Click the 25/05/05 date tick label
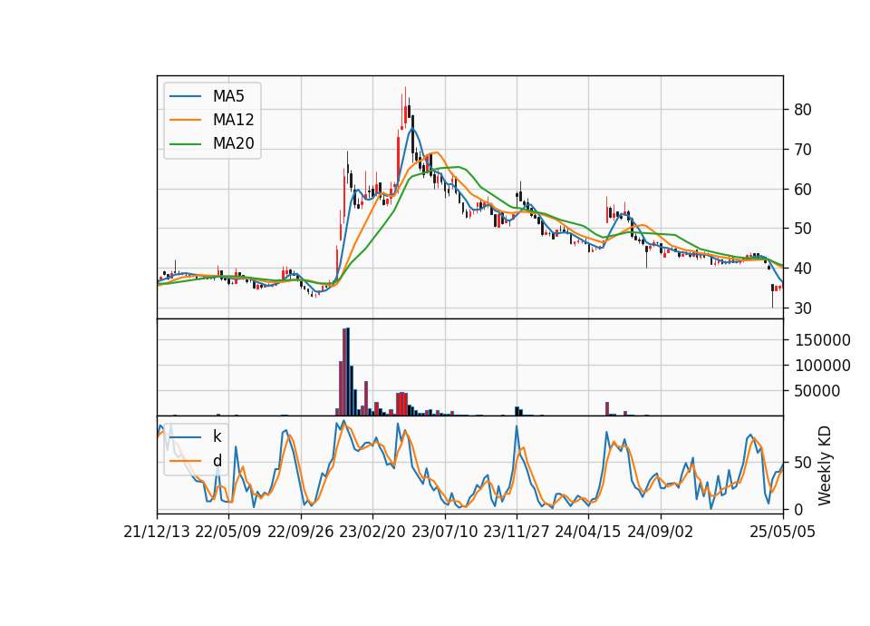This screenshot has height=626, width=870. pyautogui.click(x=783, y=533)
